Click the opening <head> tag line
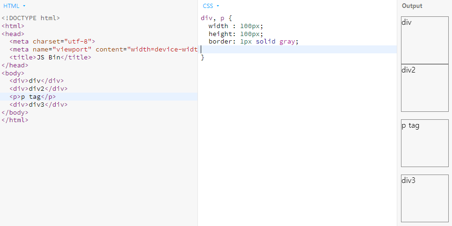 click(x=13, y=34)
